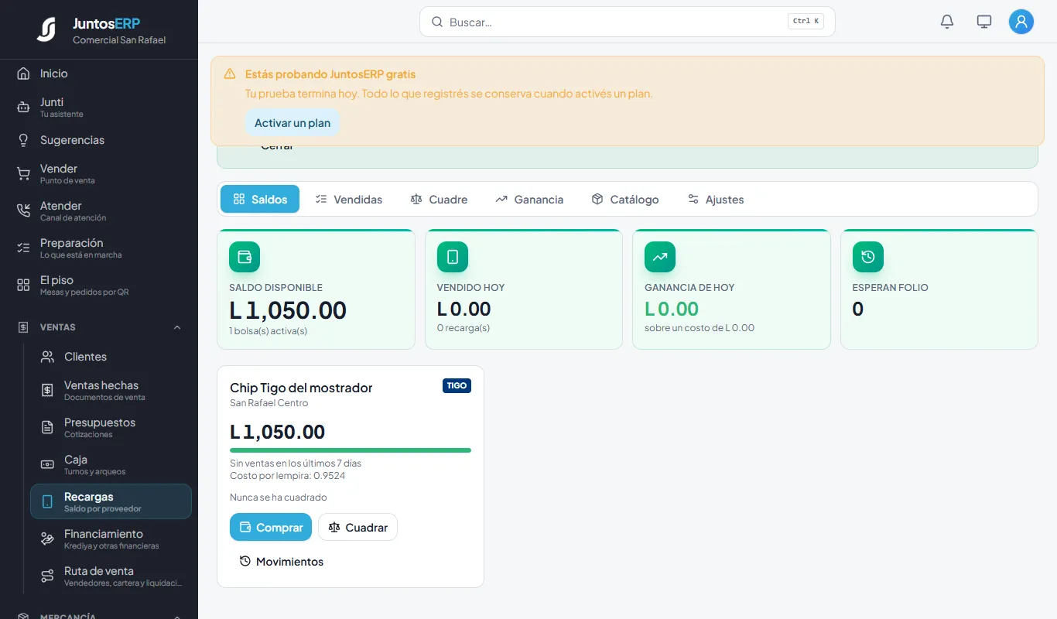Switch to the Cuadre tab

pos(439,199)
